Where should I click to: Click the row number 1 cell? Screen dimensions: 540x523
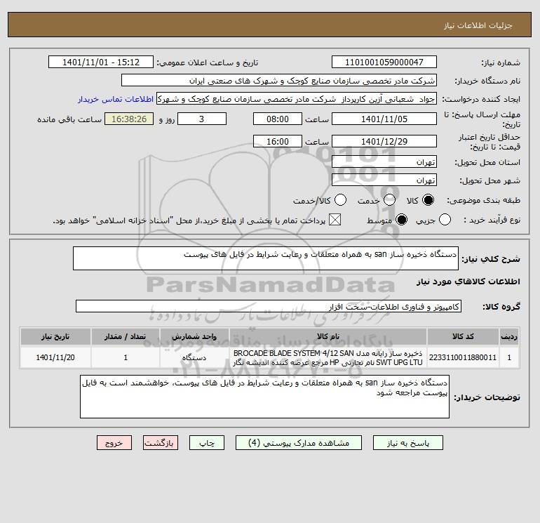[x=509, y=357]
